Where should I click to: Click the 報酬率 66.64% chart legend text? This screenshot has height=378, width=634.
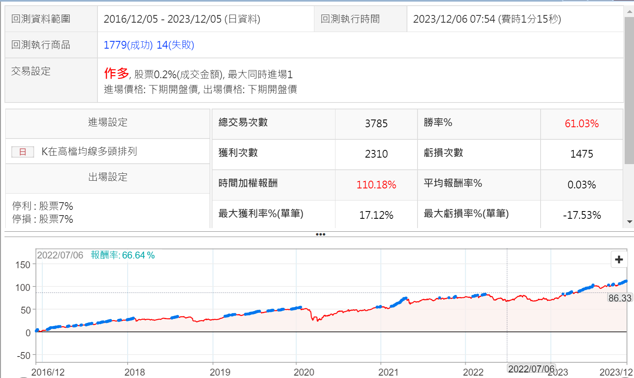click(x=123, y=255)
